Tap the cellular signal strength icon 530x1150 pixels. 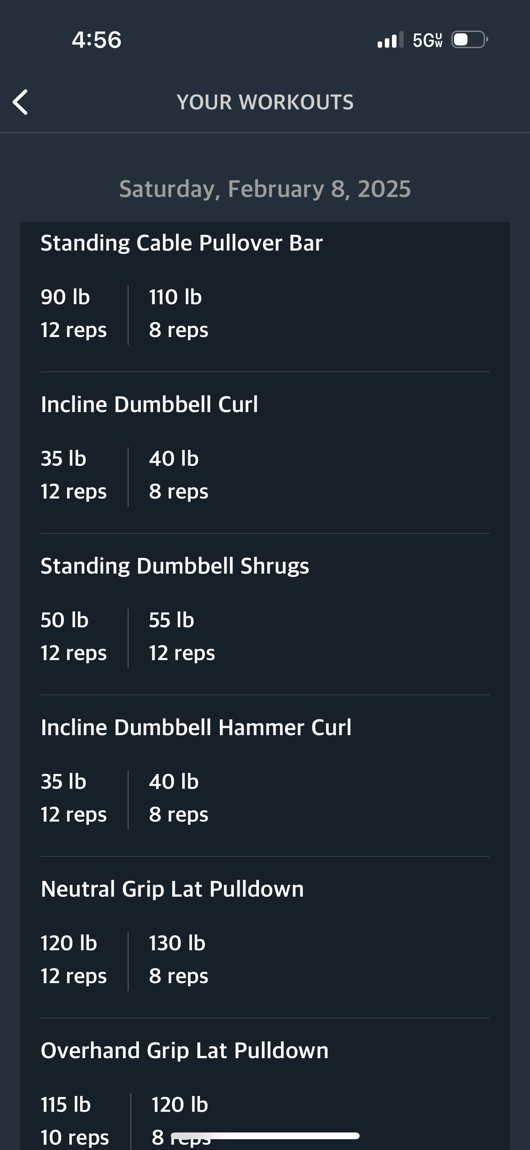click(x=390, y=40)
